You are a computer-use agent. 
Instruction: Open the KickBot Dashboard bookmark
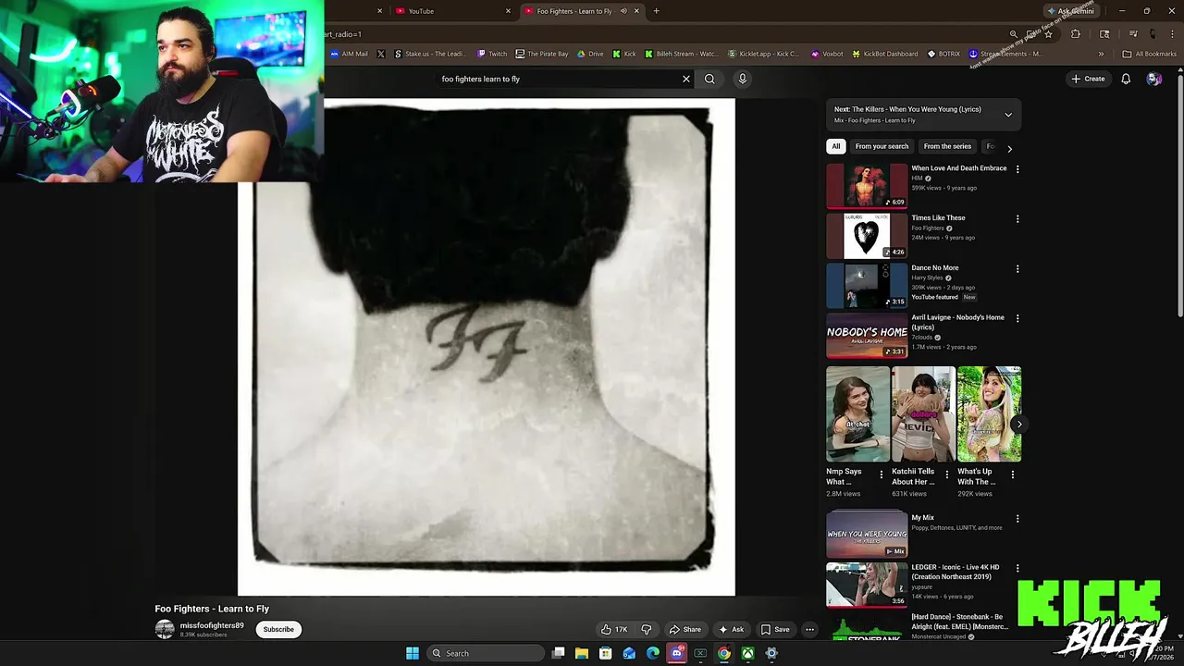[x=884, y=54]
